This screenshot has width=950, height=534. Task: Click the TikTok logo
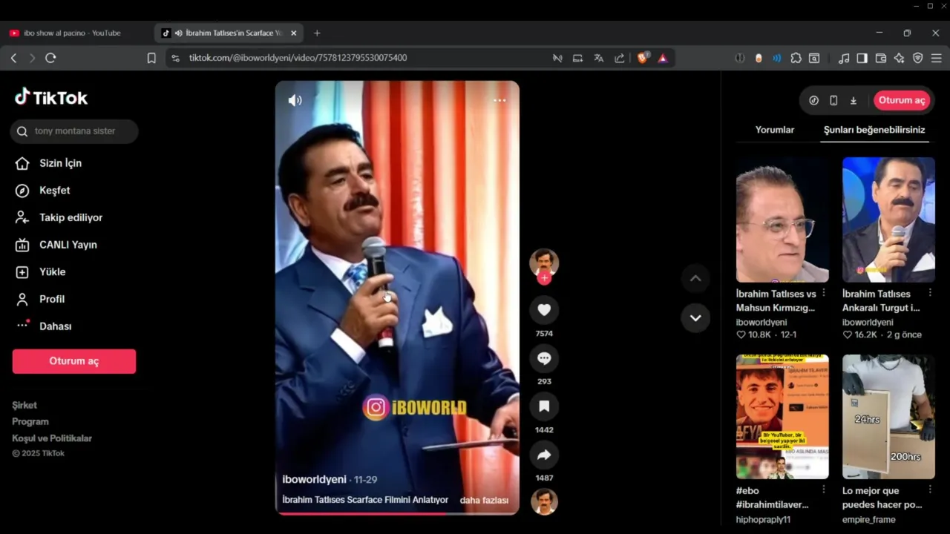pyautogui.click(x=50, y=97)
